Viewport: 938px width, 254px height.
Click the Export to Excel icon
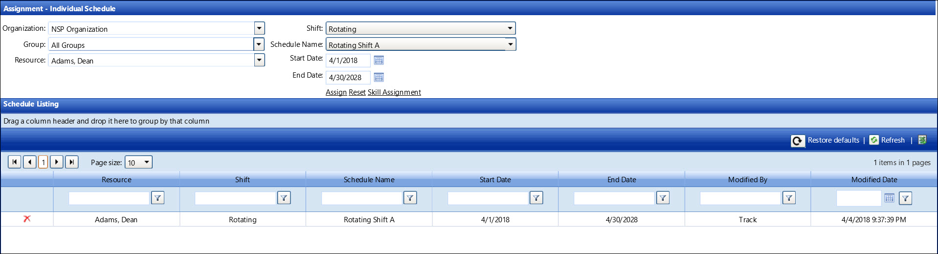click(x=922, y=140)
